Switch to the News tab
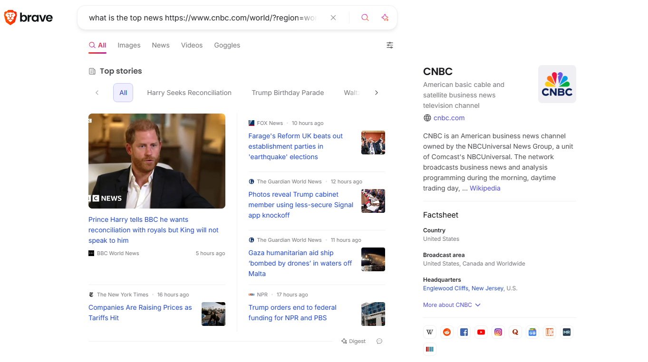The image size is (648, 362). point(161,45)
